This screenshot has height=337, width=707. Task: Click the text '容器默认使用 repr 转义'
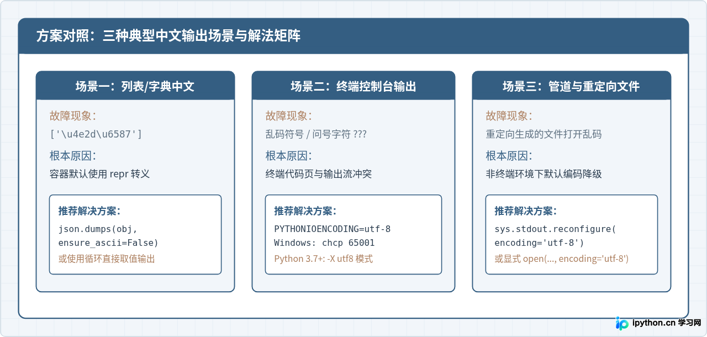pos(99,174)
